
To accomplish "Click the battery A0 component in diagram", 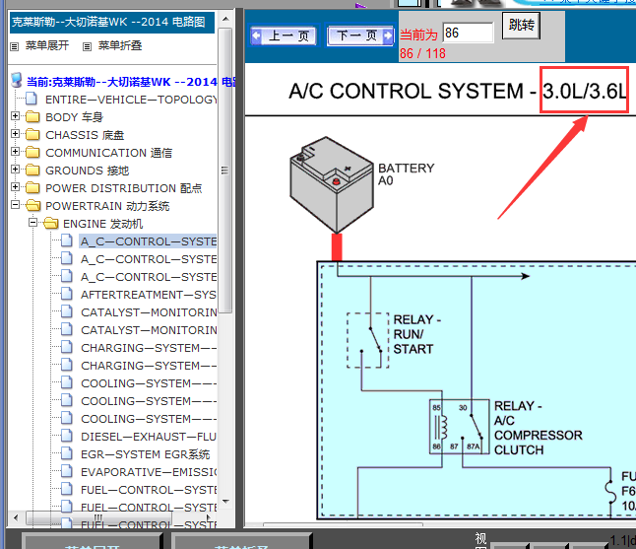I will pos(331,184).
